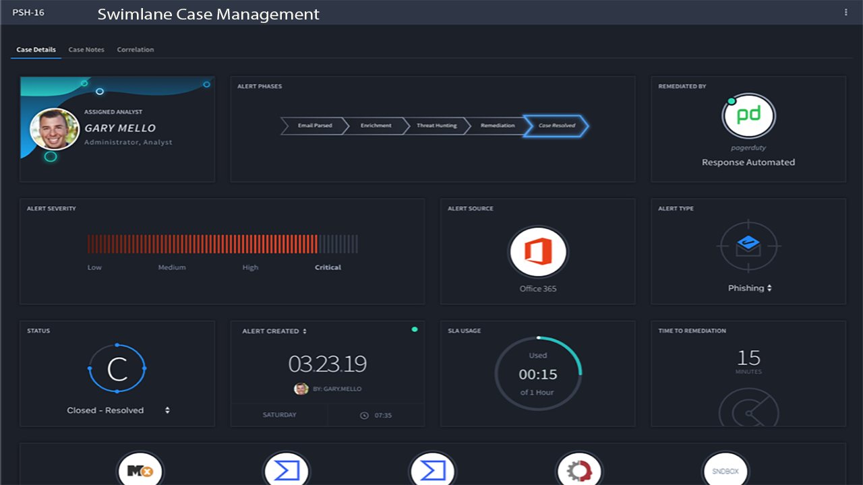Select the Case Details tab
The image size is (863, 485).
(x=36, y=50)
